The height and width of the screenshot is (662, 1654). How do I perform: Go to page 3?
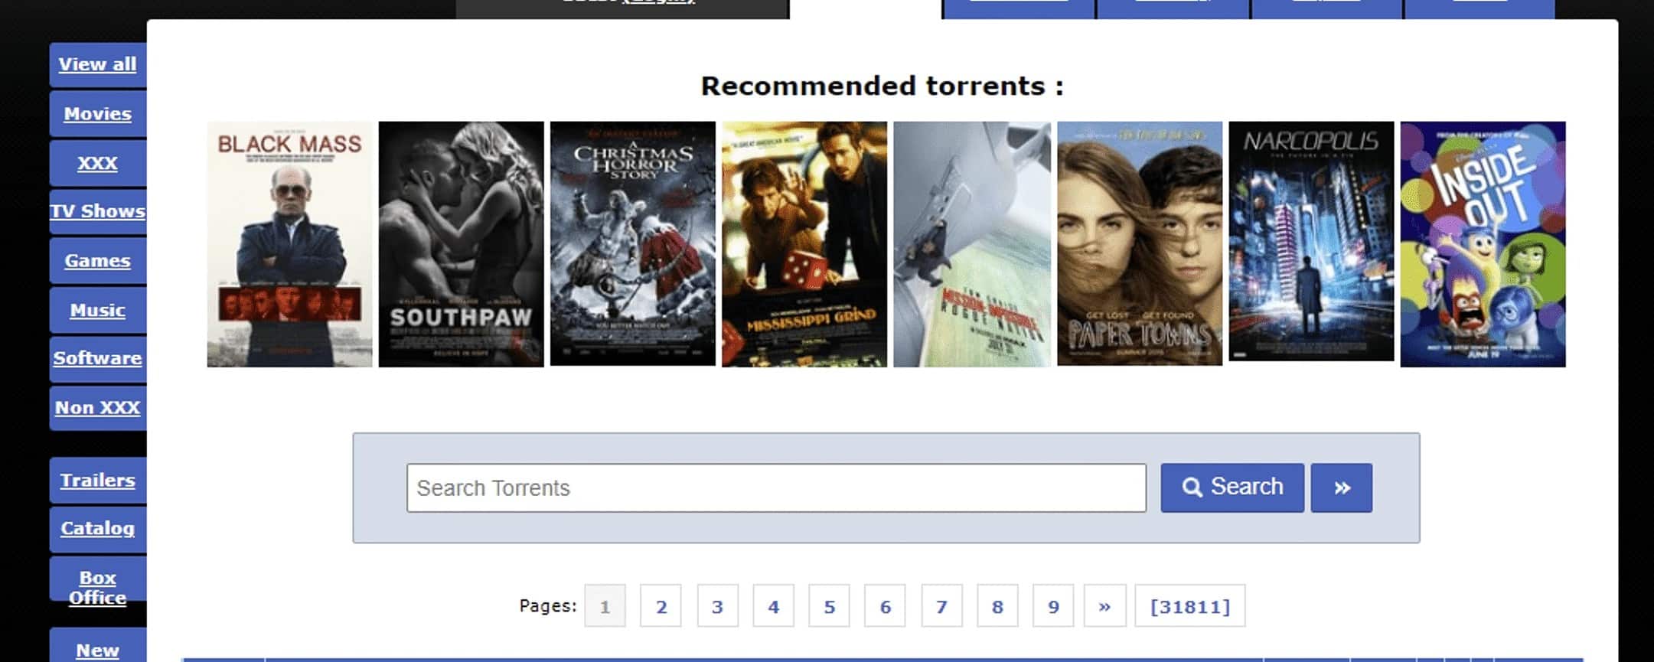click(x=717, y=606)
